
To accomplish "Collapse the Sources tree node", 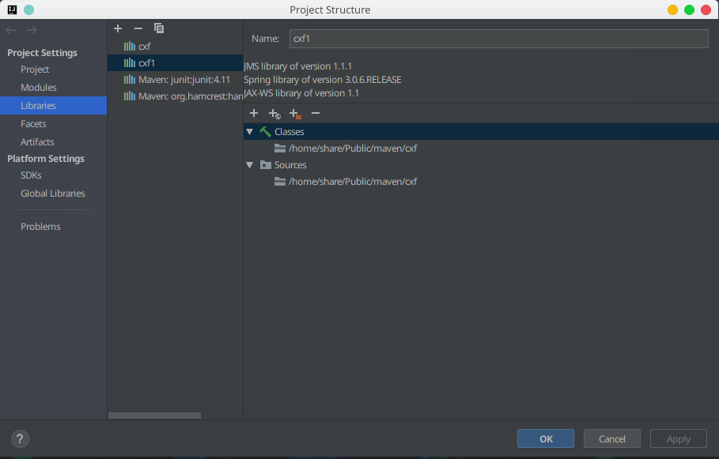I will click(x=250, y=165).
